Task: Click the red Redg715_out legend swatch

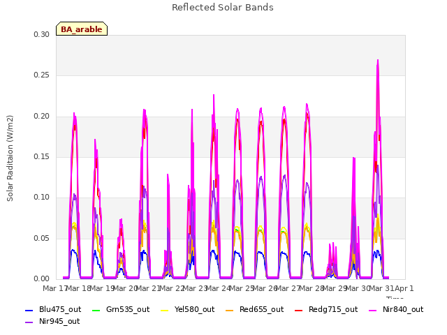Action: click(x=299, y=311)
